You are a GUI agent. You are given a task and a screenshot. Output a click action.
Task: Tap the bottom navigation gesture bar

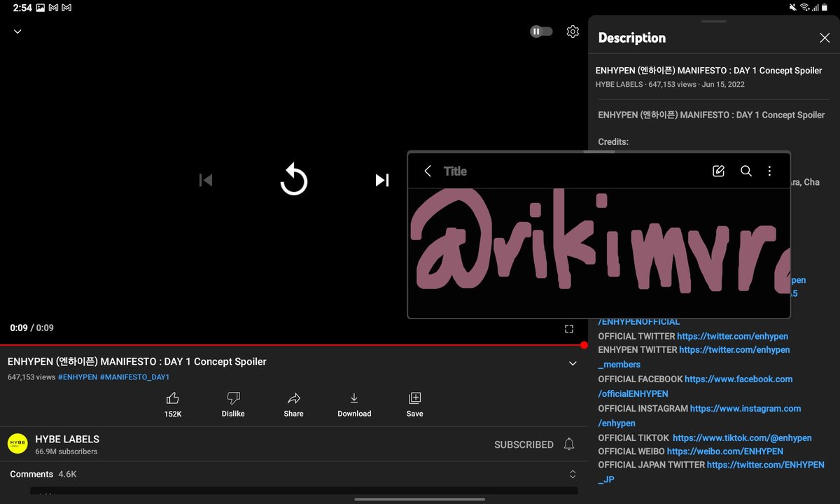[420, 499]
